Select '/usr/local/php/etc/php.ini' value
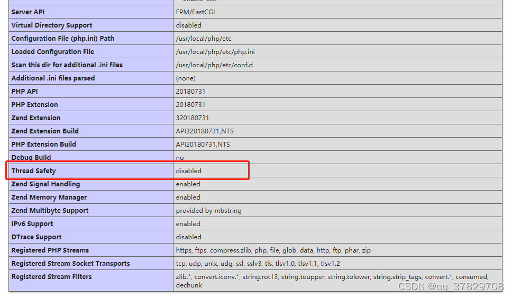 [215, 52]
